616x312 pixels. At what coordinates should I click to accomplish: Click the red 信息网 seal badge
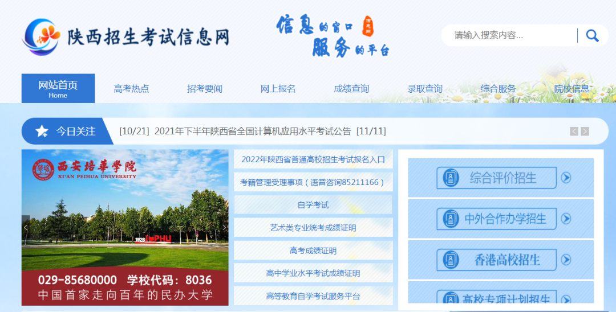[368, 26]
